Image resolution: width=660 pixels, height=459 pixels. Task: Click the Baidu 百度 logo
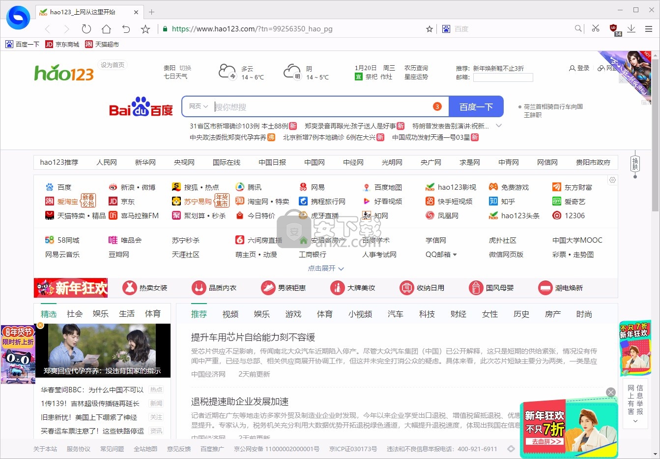pyautogui.click(x=141, y=106)
